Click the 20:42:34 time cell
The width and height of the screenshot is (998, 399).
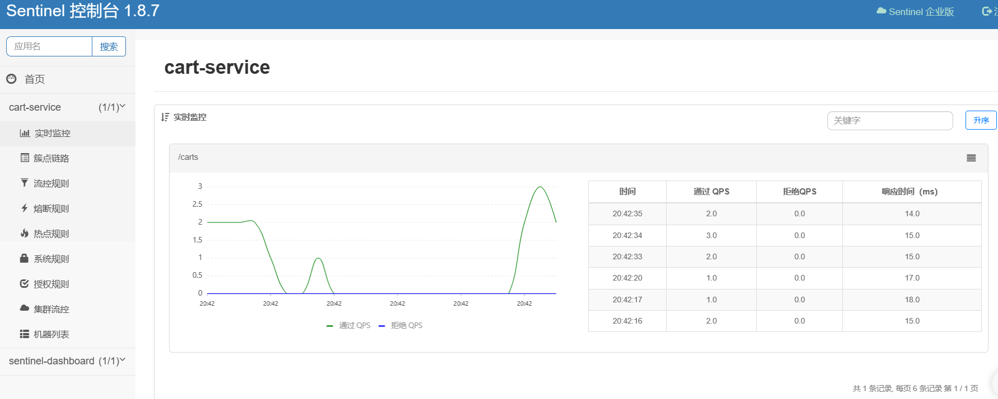coord(627,235)
